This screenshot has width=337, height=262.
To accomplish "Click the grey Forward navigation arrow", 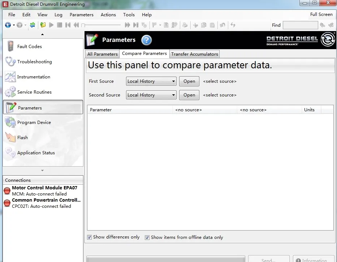I will tap(20, 25).
